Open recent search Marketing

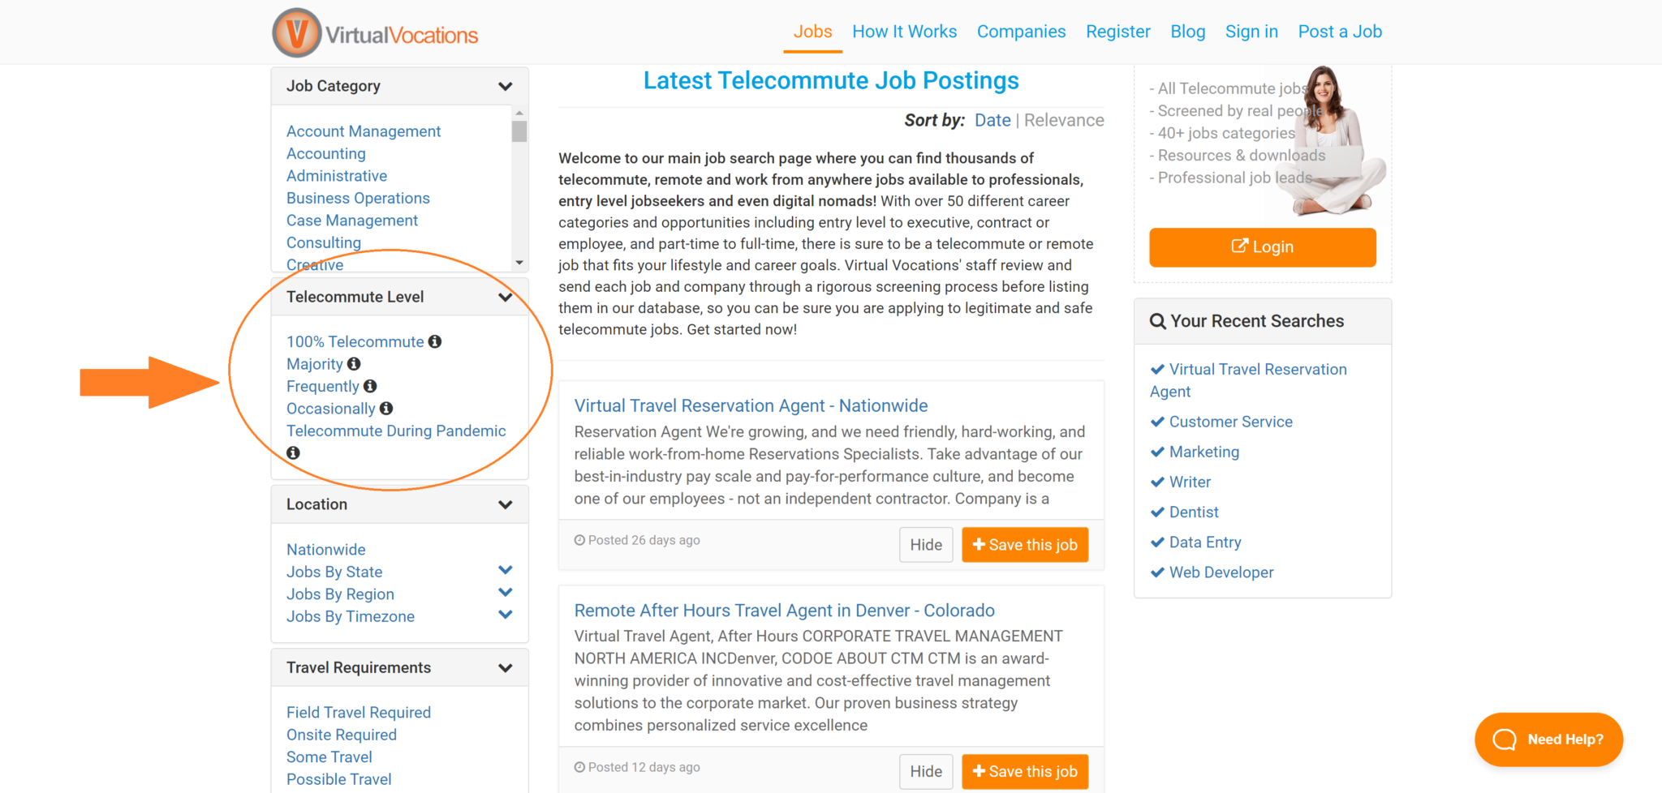pos(1204,452)
